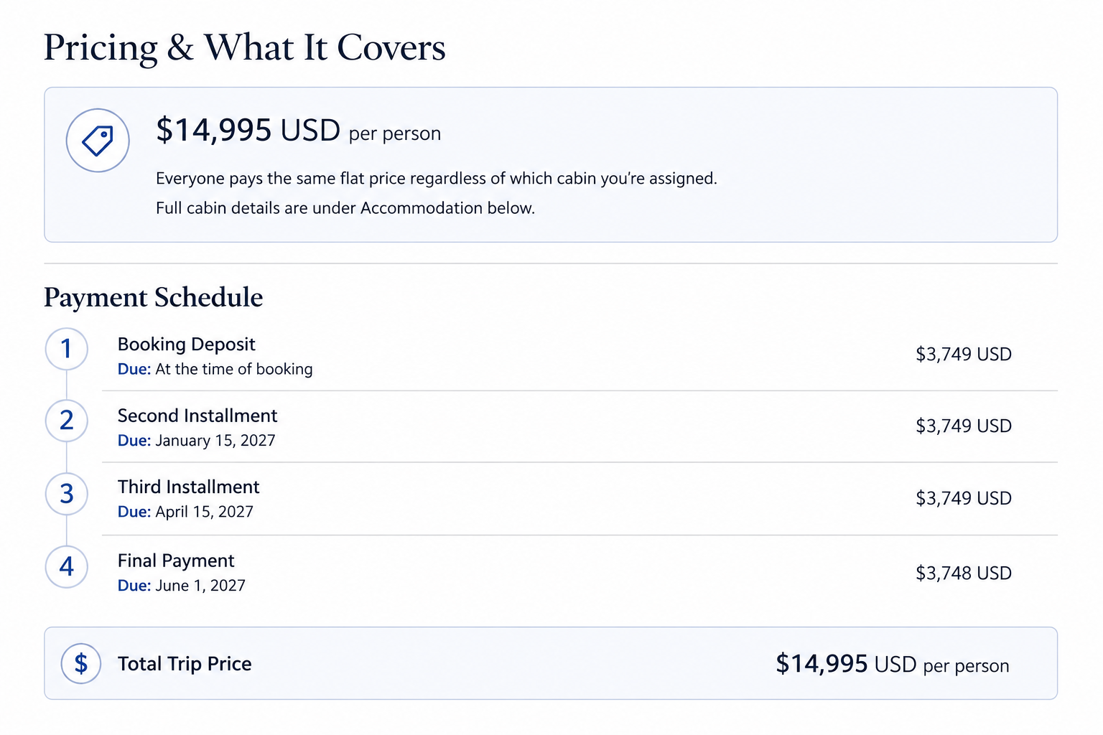Click the April 15, 2027 due date
Image resolution: width=1103 pixels, height=735 pixels.
(x=205, y=512)
